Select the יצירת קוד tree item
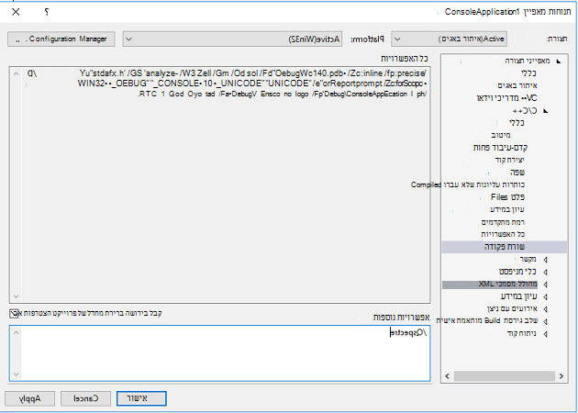Viewport: 578px width, 413px height. click(509, 160)
